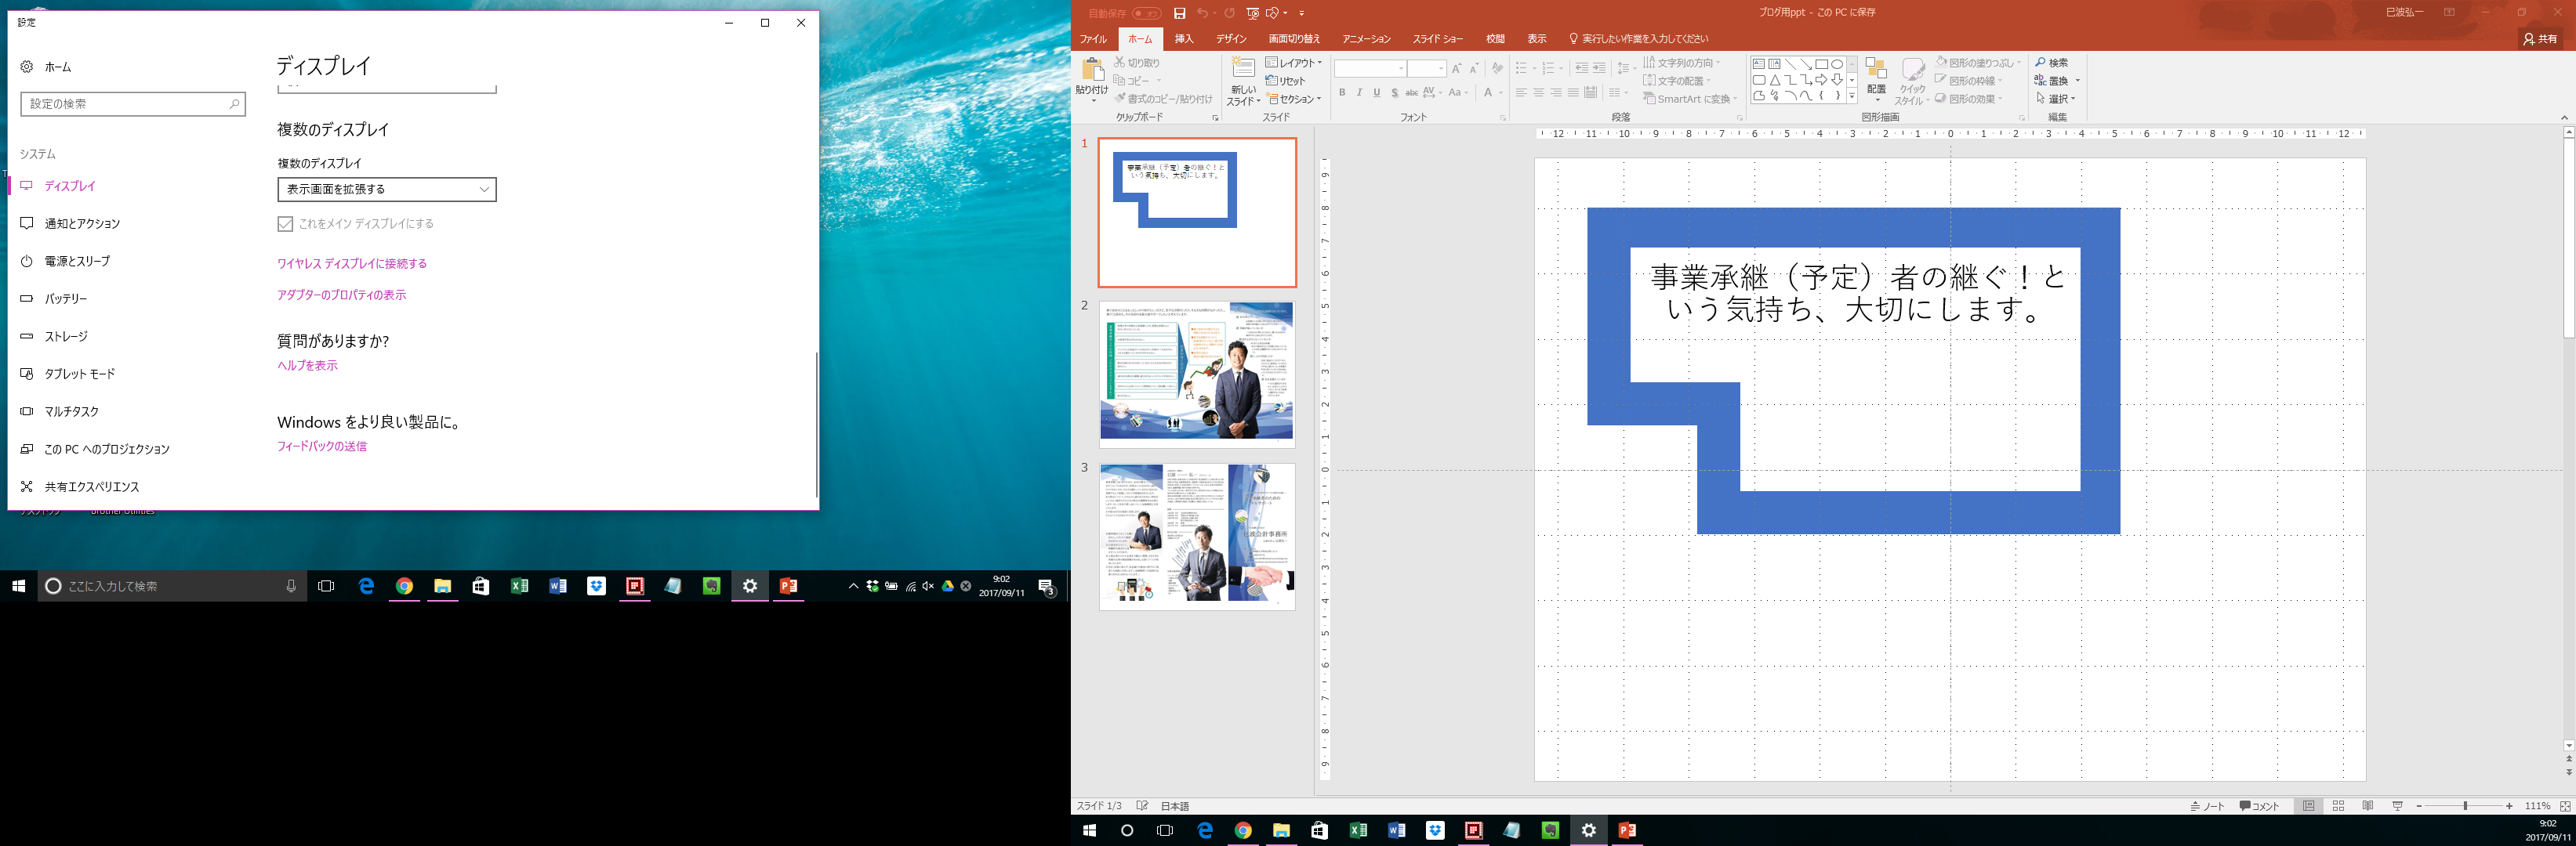
Task: Open Reading View from status bar
Action: pyautogui.click(x=2367, y=806)
